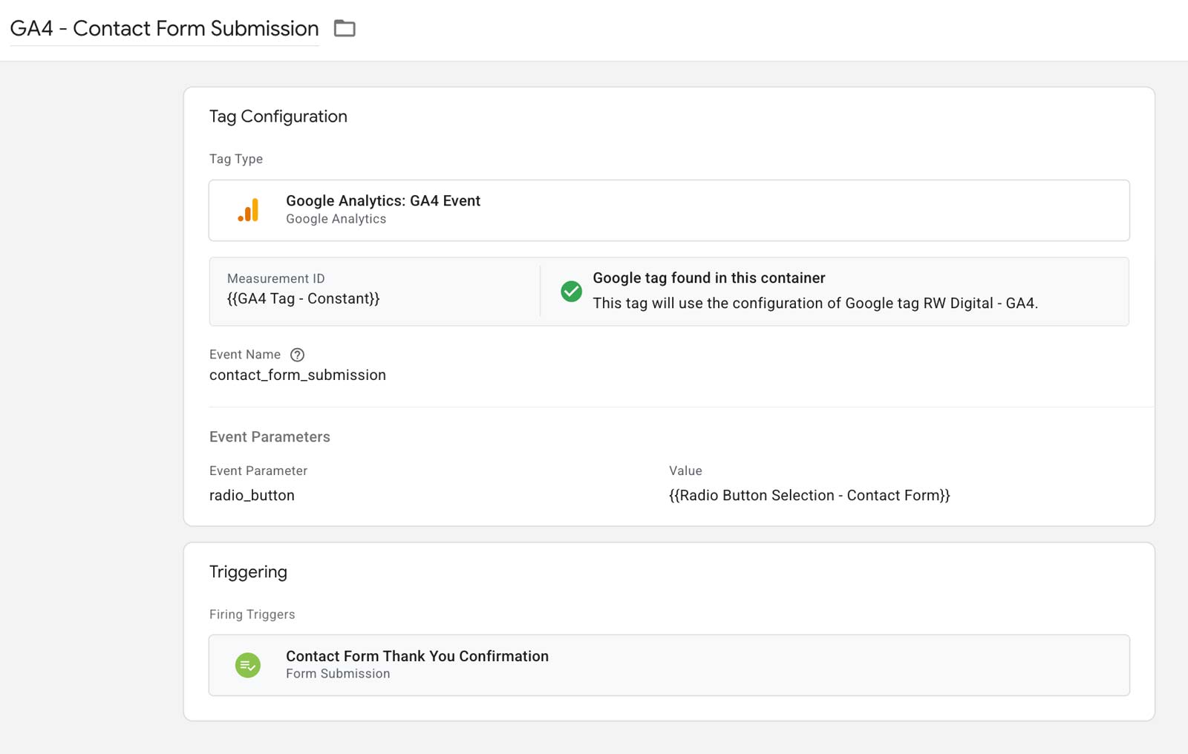1188x754 pixels.
Task: Expand the Event Parameters section
Action: [x=270, y=437]
